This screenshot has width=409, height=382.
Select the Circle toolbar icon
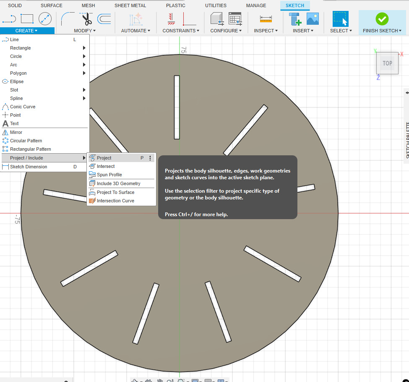[x=45, y=19]
